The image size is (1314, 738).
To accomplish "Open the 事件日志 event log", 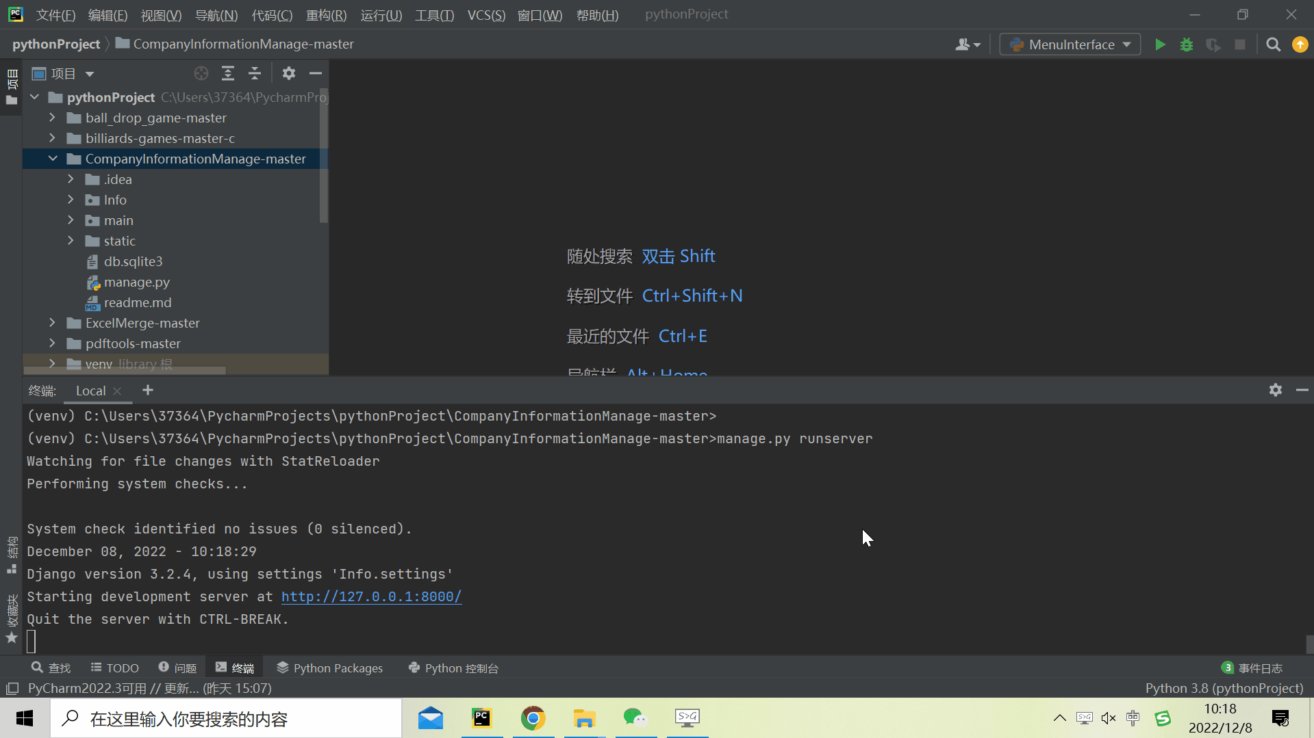I will [x=1260, y=668].
